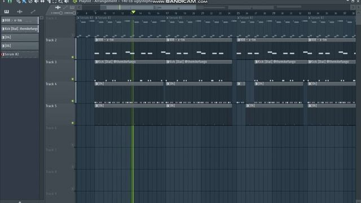Toggle the magnet snap icon
Screen dimensions: 361x203
click(x=10, y=1)
